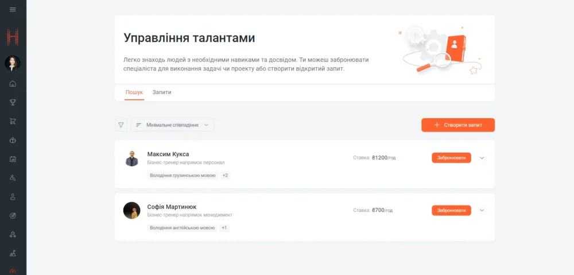The width and height of the screenshot is (574, 275).
Task: Open the trophy achievements icon
Action: tap(13, 102)
